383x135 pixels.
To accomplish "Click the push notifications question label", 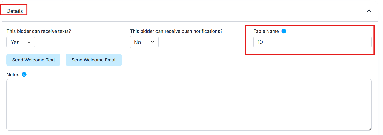I will (x=176, y=31).
